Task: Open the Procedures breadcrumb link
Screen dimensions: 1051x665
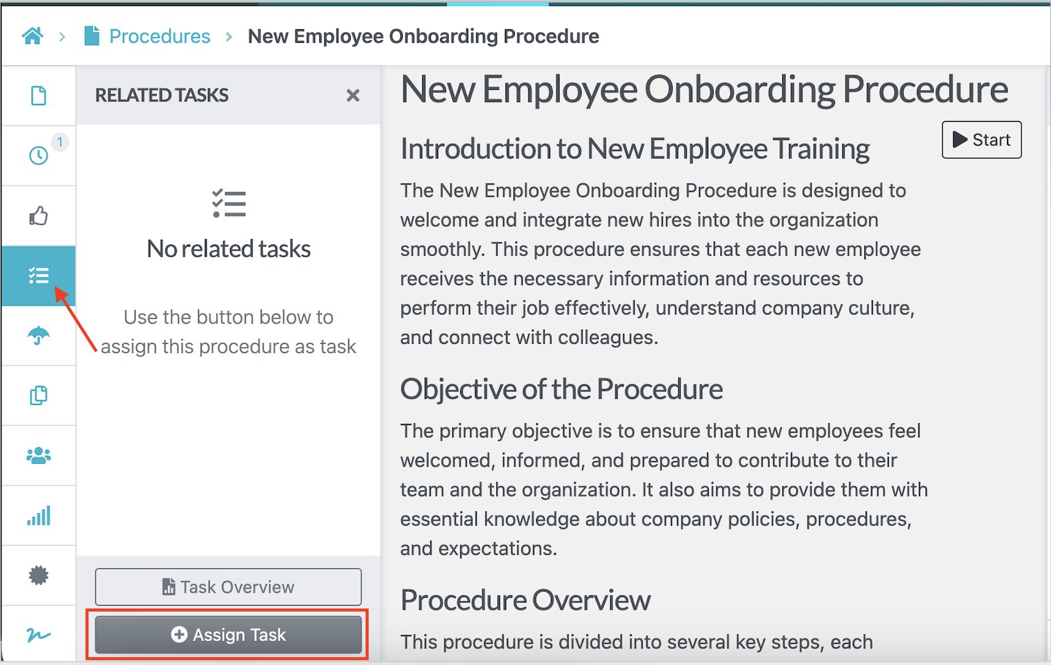Action: (159, 36)
